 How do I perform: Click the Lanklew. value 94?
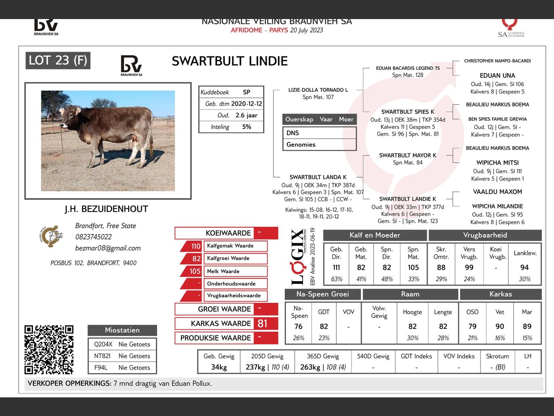525,267
